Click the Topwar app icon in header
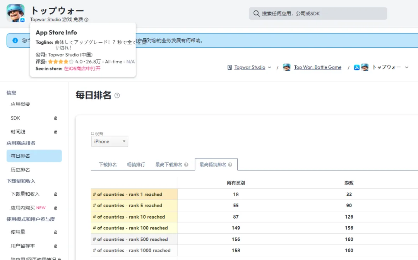418x260 pixels. point(15,13)
